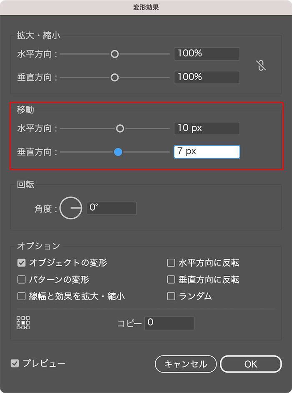Click the 変形効果 dialog title
The image size is (292, 393).
(x=146, y=7)
